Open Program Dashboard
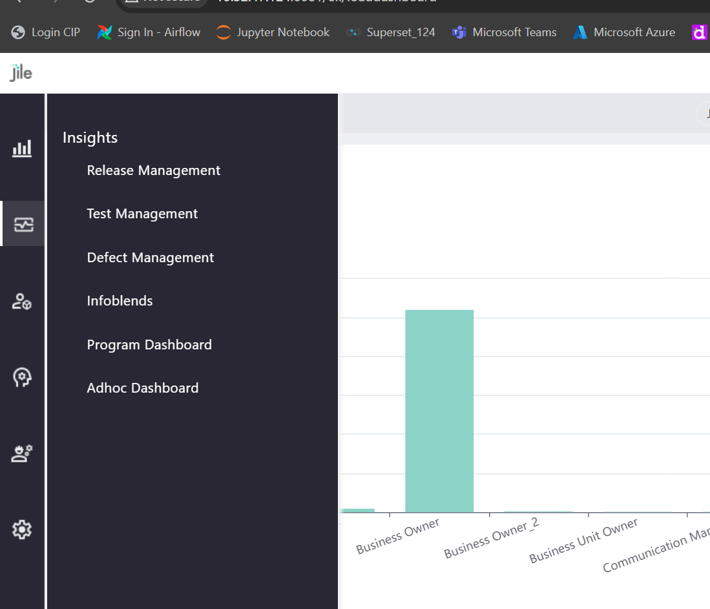Screen dimensions: 710x609 point(149,345)
